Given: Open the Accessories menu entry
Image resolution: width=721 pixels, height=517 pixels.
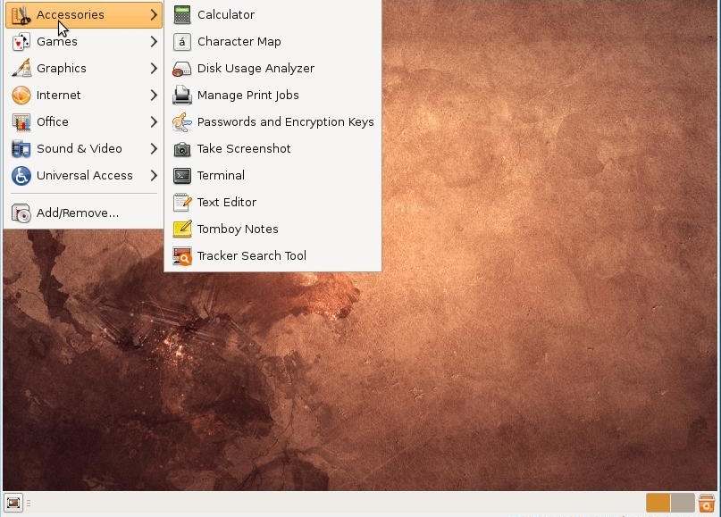Looking at the screenshot, I should (x=84, y=14).
